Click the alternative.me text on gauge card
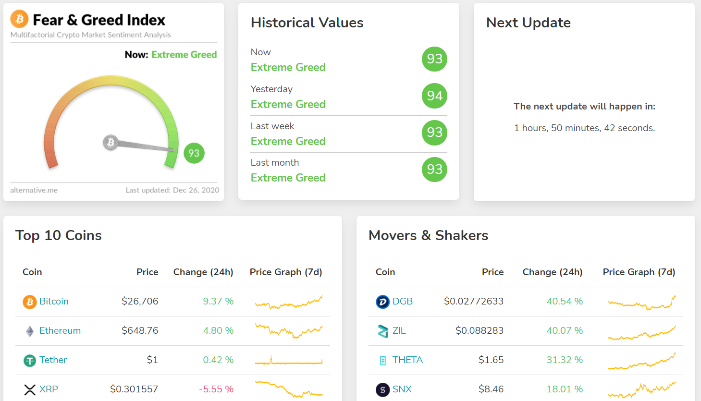Screen dimensions: 701x401 click(34, 190)
